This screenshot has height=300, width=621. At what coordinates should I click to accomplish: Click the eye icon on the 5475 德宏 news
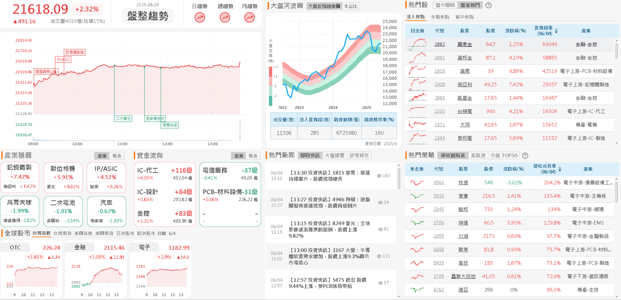380,283
